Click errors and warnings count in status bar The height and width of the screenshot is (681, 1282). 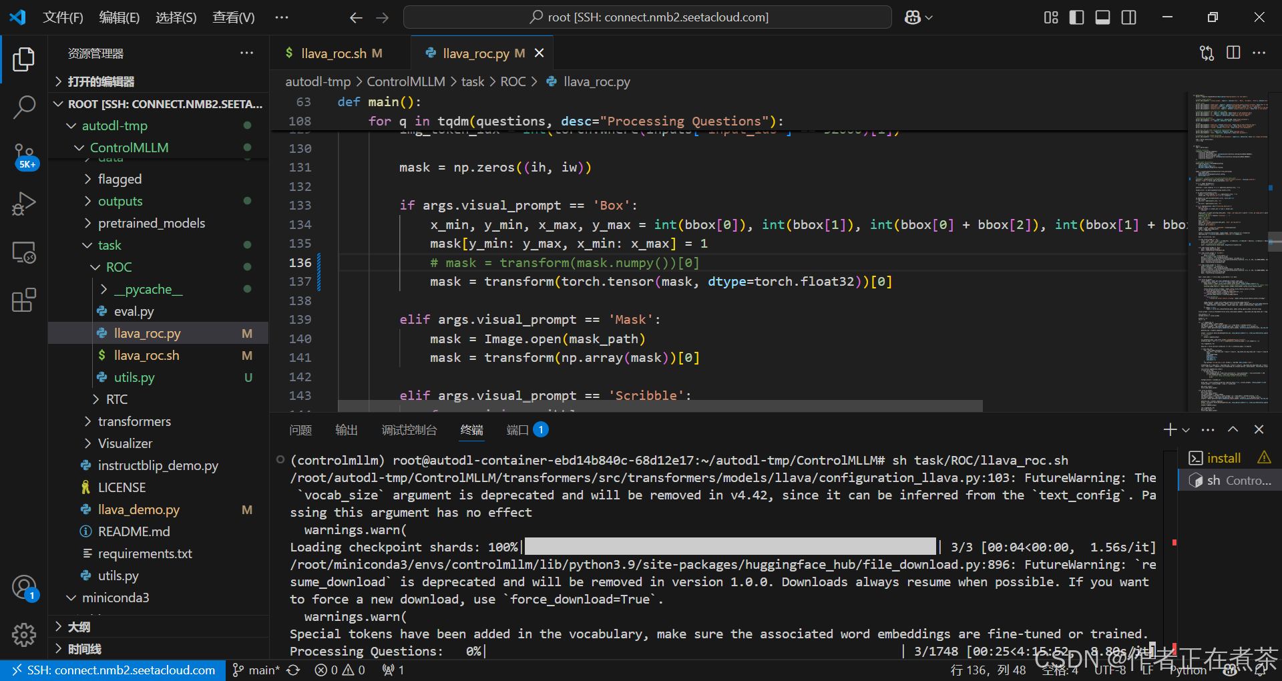340,670
